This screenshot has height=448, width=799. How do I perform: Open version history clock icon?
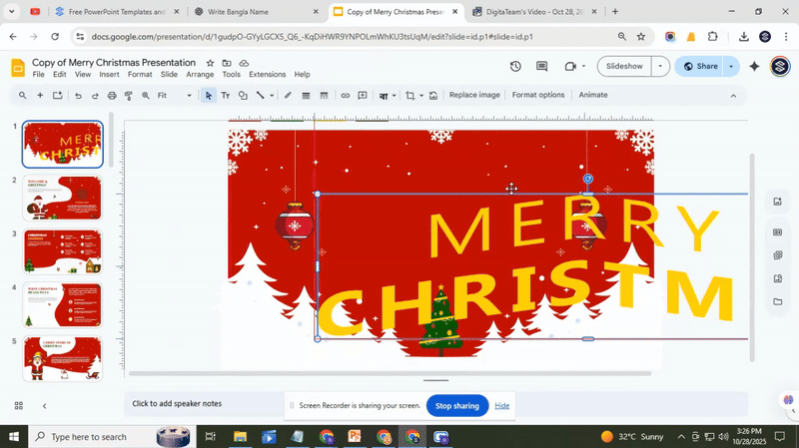[515, 67]
